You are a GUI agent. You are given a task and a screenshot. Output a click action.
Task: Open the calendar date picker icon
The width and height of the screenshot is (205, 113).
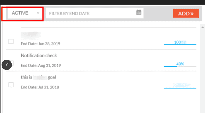(139, 12)
